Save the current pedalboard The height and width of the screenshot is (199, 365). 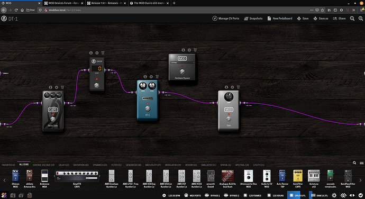click(303, 19)
